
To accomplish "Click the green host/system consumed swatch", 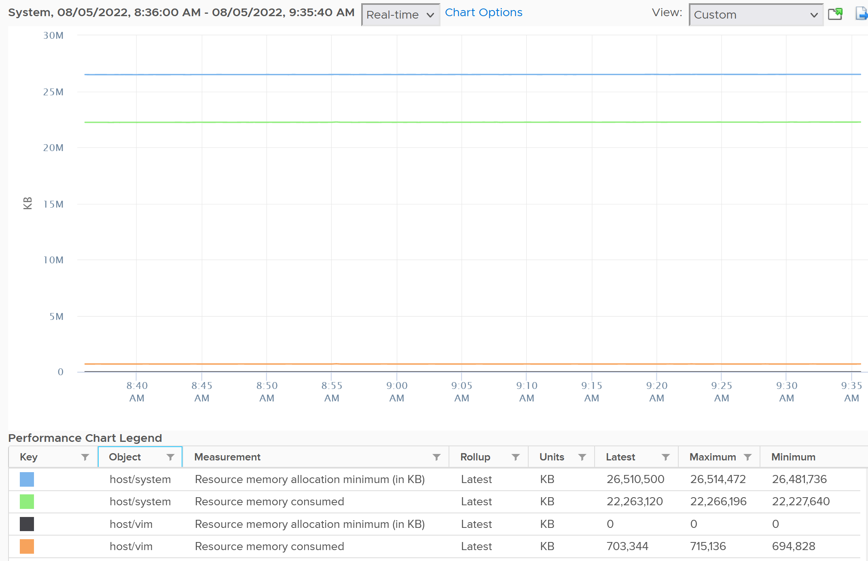I will click(27, 502).
